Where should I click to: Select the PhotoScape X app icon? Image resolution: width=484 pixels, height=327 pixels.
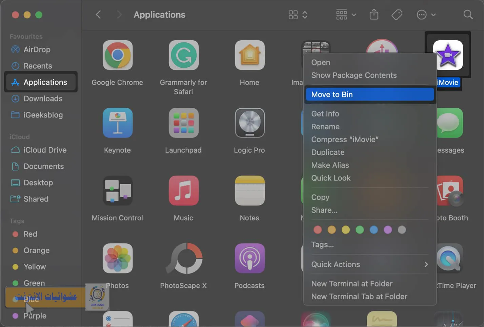click(183, 258)
